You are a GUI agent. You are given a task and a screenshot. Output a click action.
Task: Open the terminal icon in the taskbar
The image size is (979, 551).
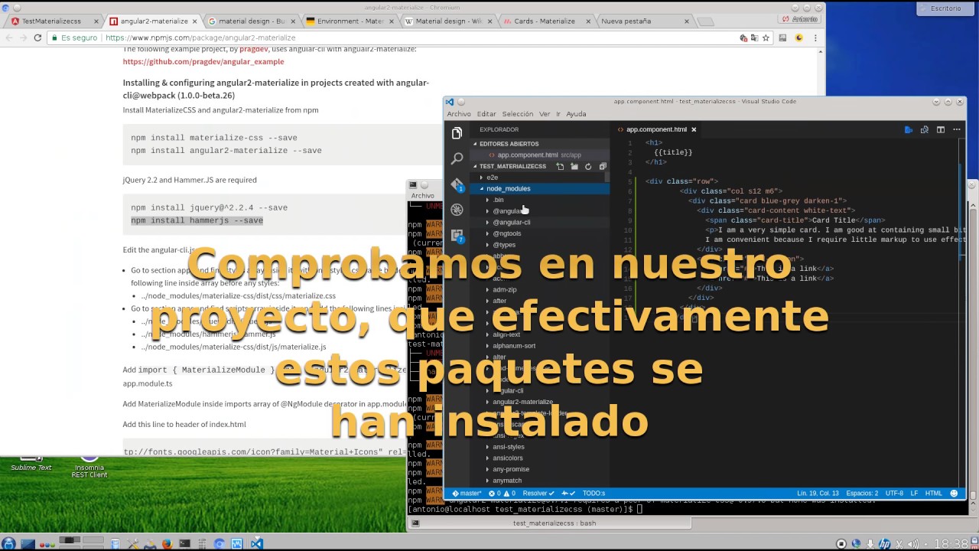pyautogui.click(x=184, y=543)
